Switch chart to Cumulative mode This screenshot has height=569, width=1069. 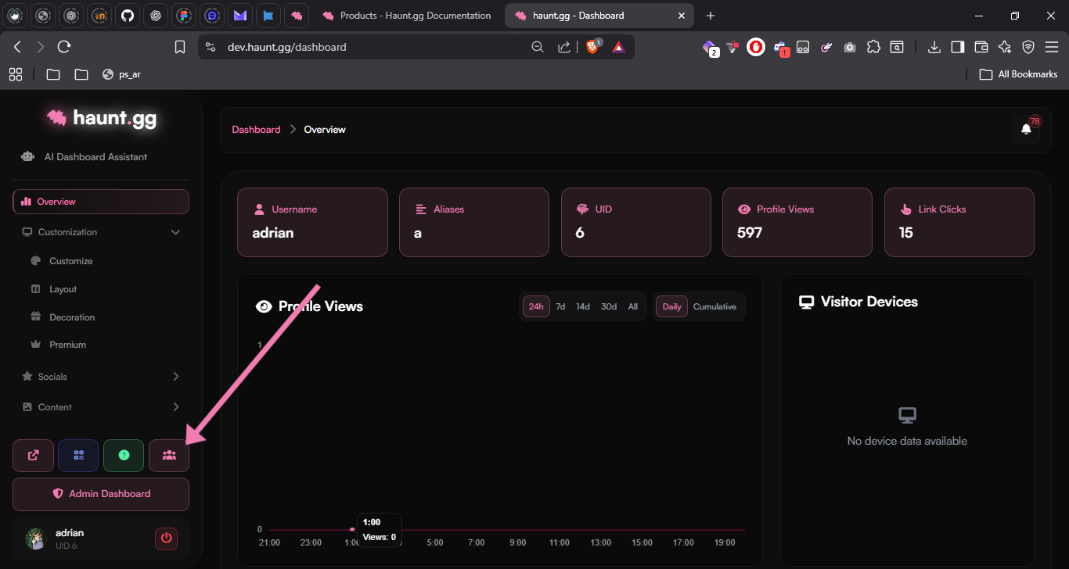pyautogui.click(x=714, y=307)
